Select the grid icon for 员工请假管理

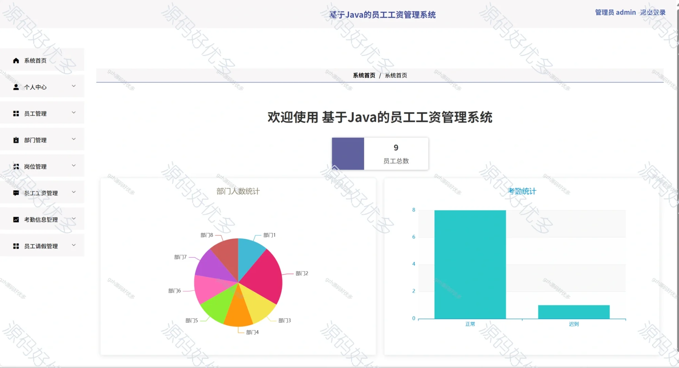pos(15,246)
